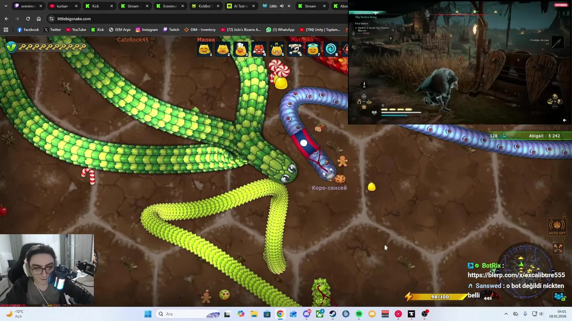Open the Twitter bookmark

click(52, 29)
